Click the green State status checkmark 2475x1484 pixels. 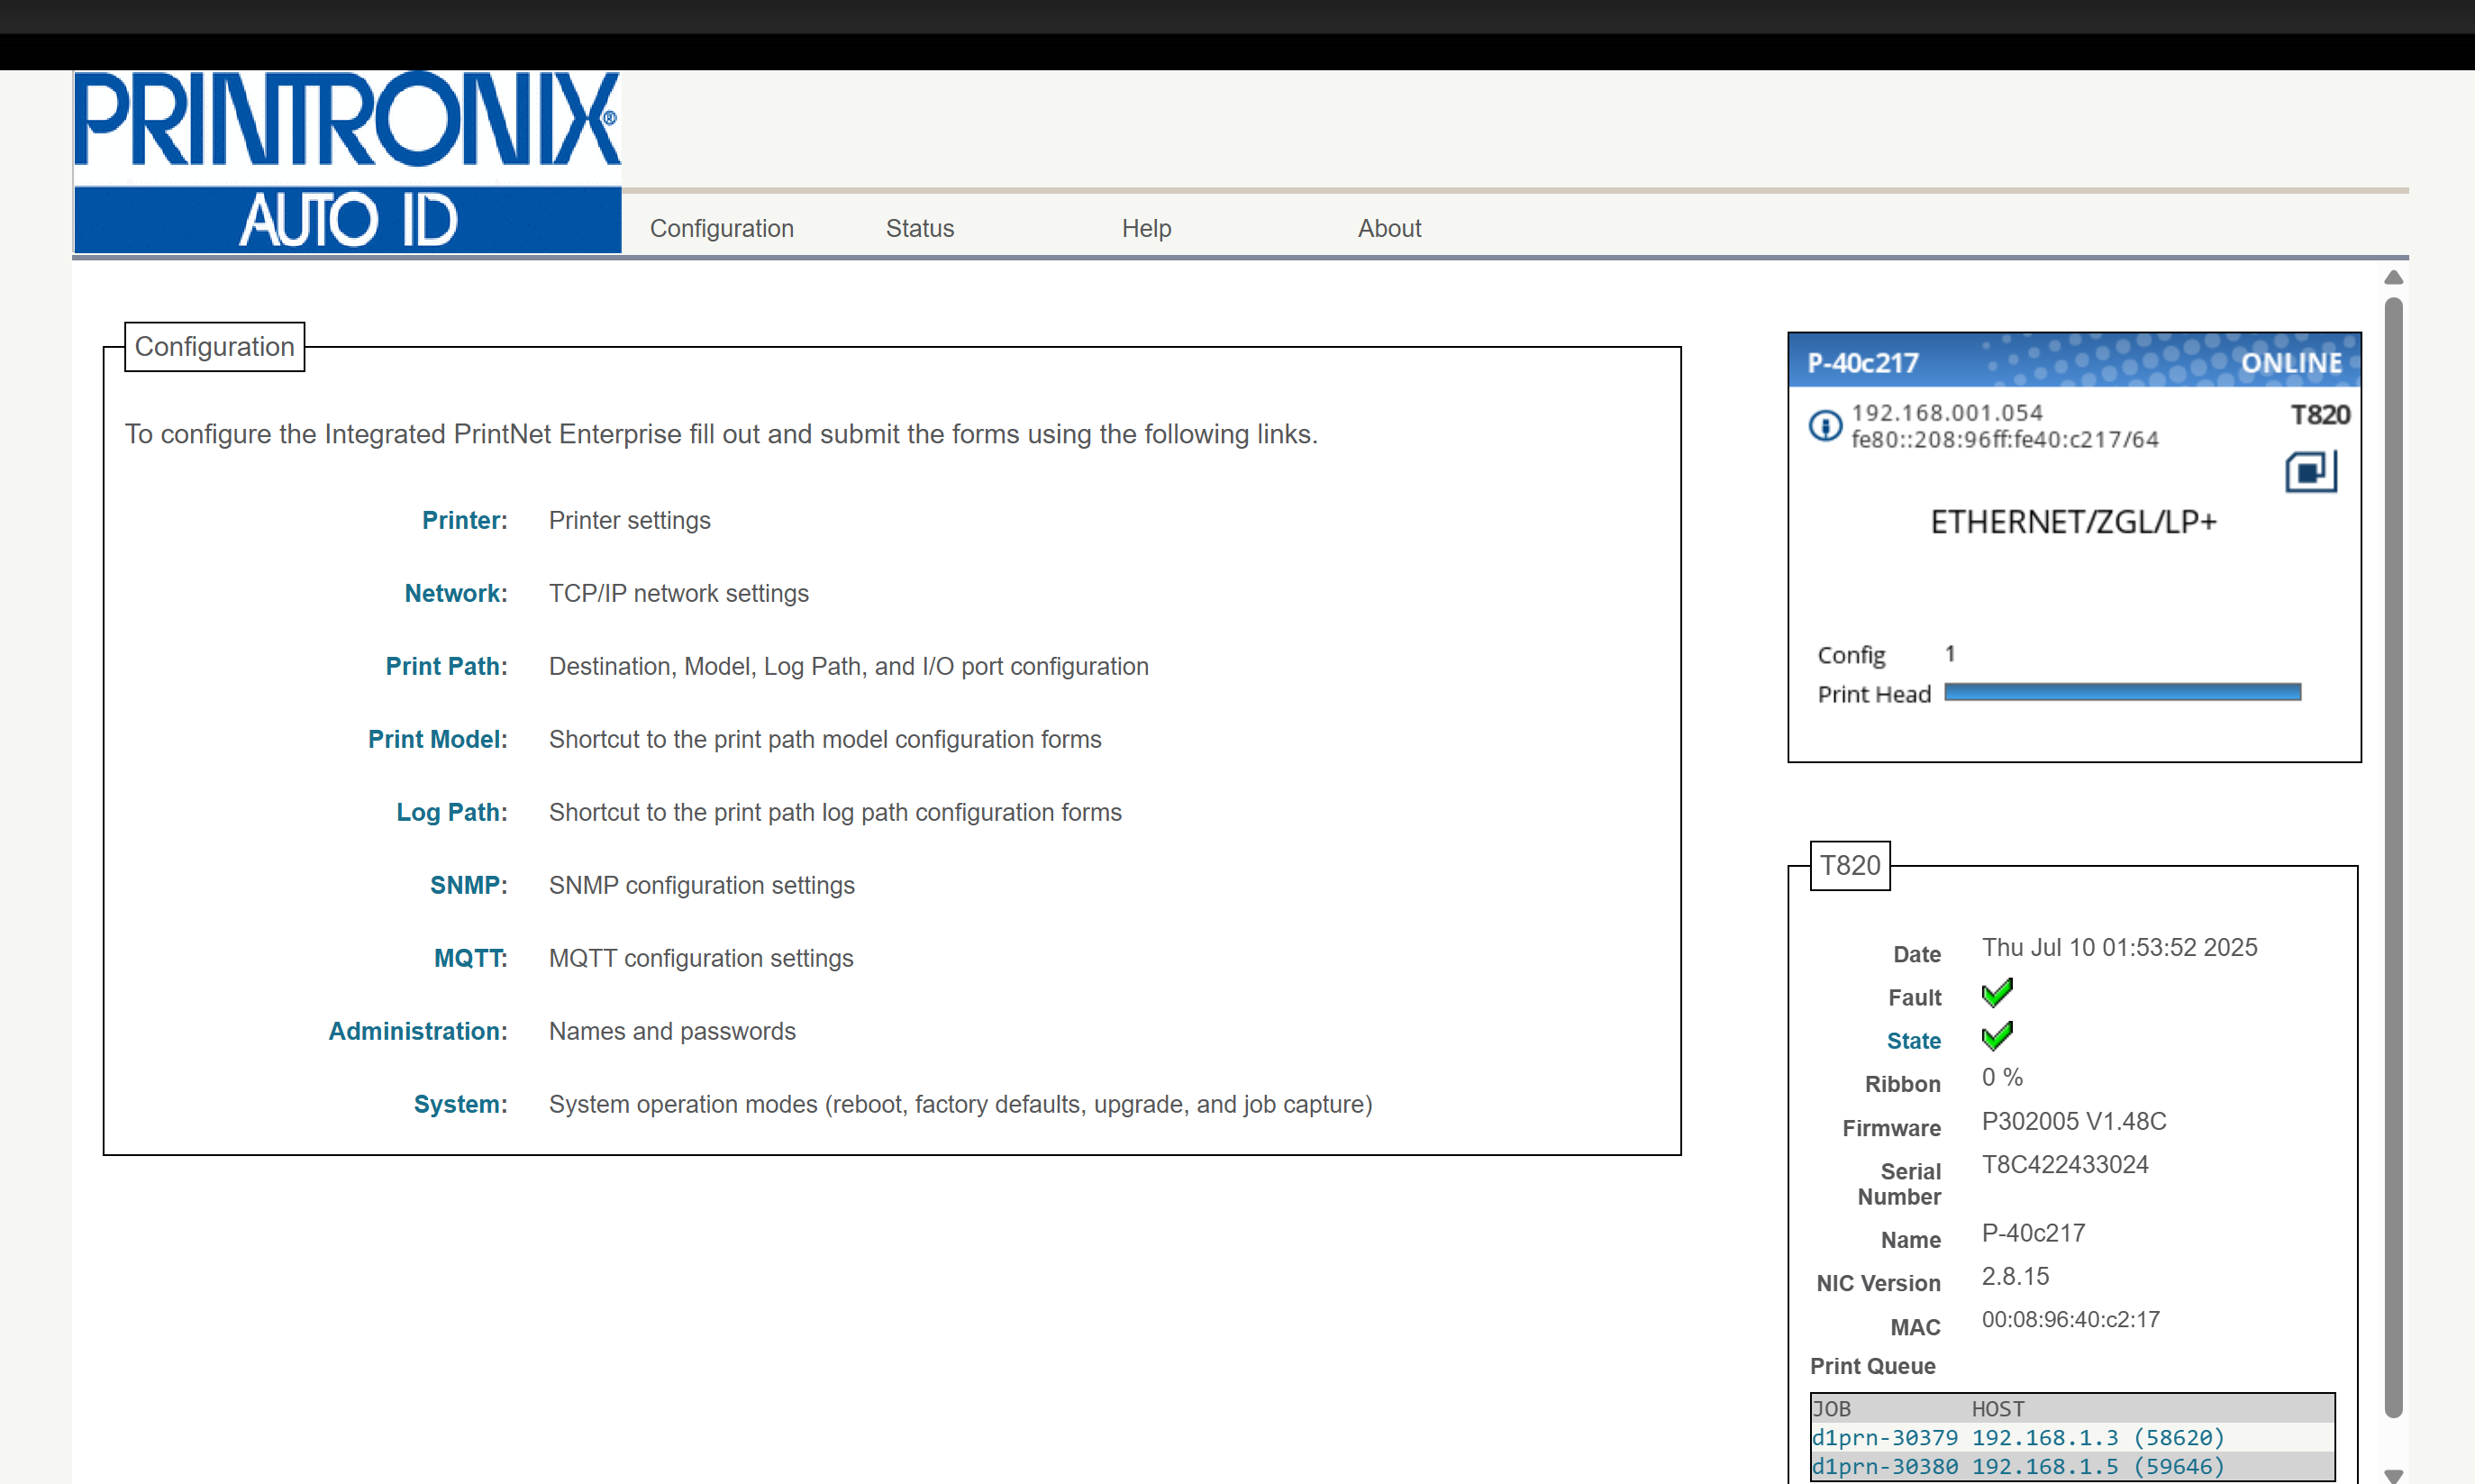pyautogui.click(x=1997, y=1036)
